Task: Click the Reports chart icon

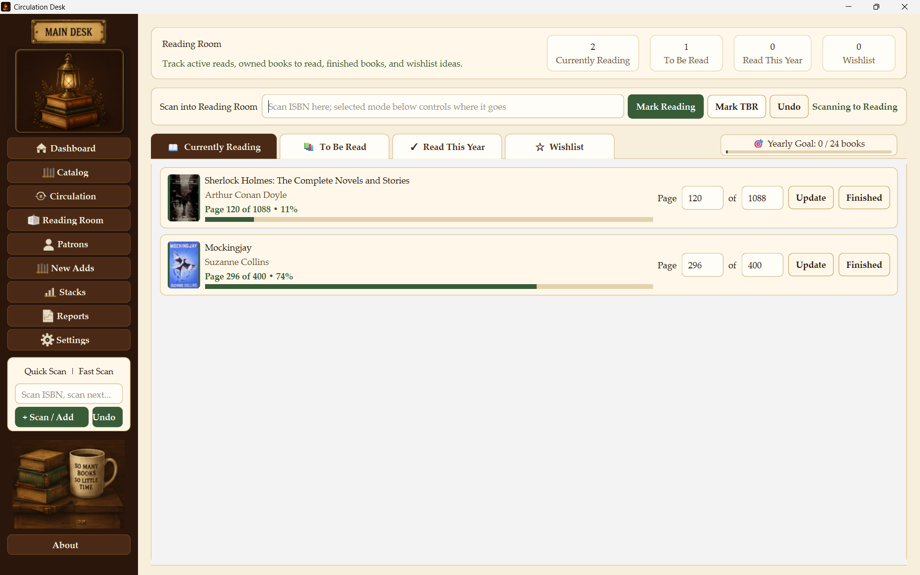Action: point(48,316)
